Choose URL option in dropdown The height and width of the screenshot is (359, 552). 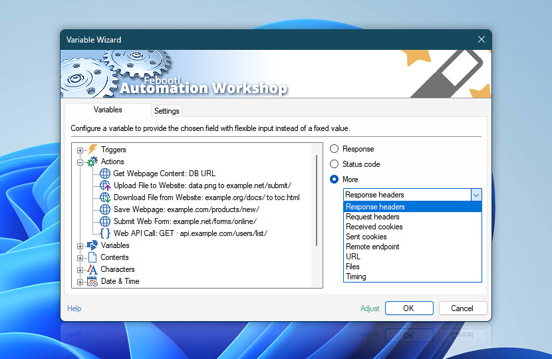(x=412, y=257)
